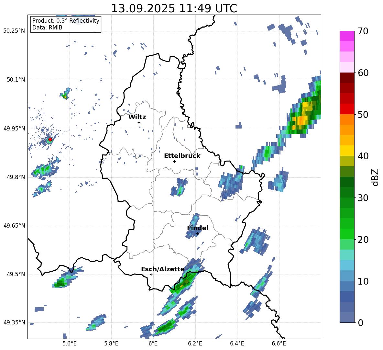The height and width of the screenshot is (350, 383).
Task: Click the Findel city label
Action: (x=198, y=228)
